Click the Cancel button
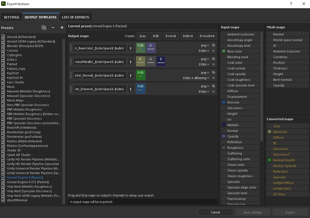The height and width of the screenshot is (218, 310). tap(215, 212)
